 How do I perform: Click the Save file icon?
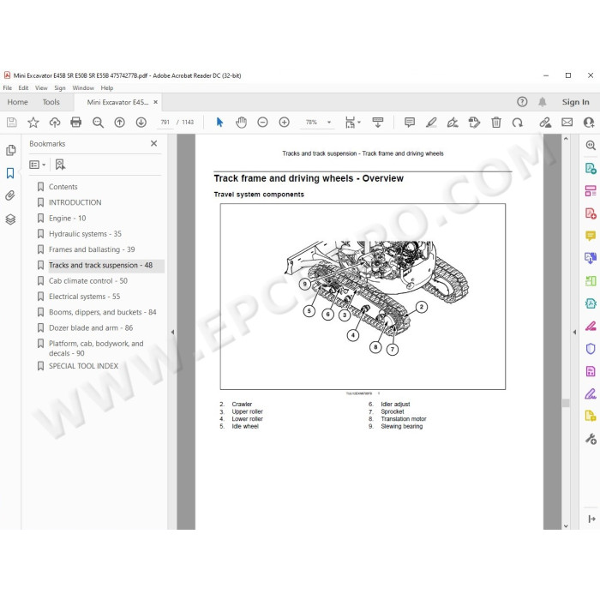(x=11, y=123)
